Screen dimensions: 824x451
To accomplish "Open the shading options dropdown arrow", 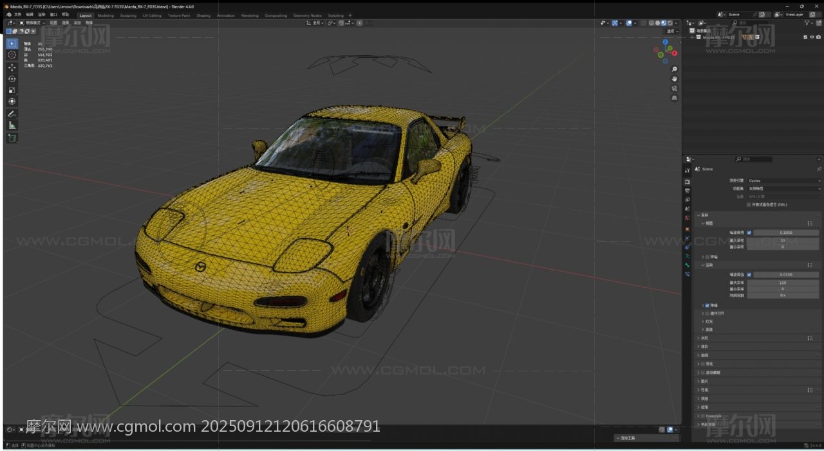I will (677, 23).
